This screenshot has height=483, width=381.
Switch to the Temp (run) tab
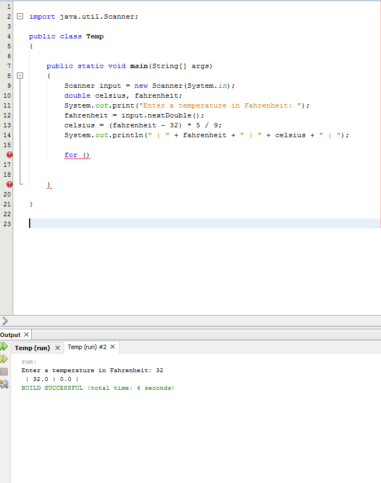32,348
